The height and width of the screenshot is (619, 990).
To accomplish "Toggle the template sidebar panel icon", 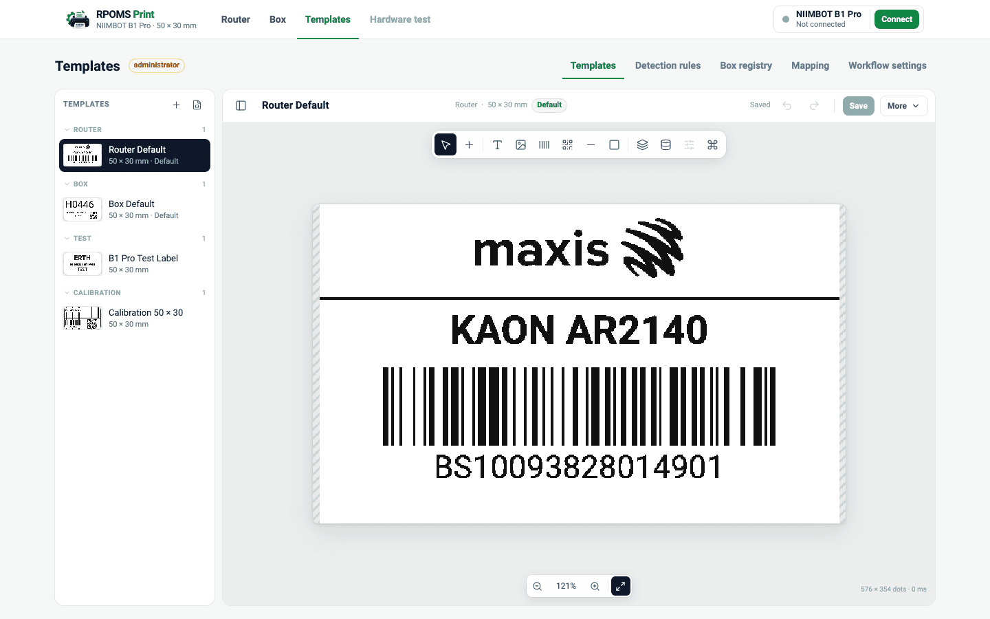I will [241, 105].
